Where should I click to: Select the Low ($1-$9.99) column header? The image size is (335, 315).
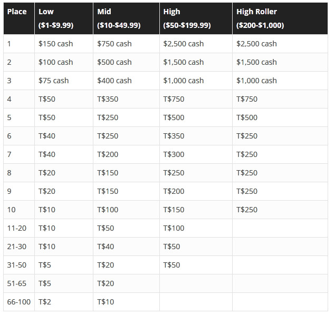tap(64, 18)
